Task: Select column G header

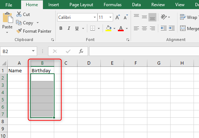Action: tap(159, 63)
